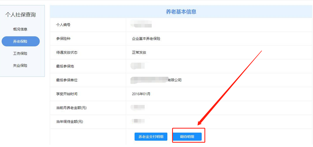
Task: Click the 企业基本养老保险 value text
Action: (146, 39)
